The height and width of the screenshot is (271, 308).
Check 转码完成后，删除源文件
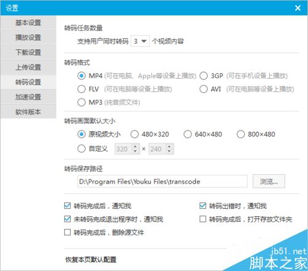tap(67, 232)
